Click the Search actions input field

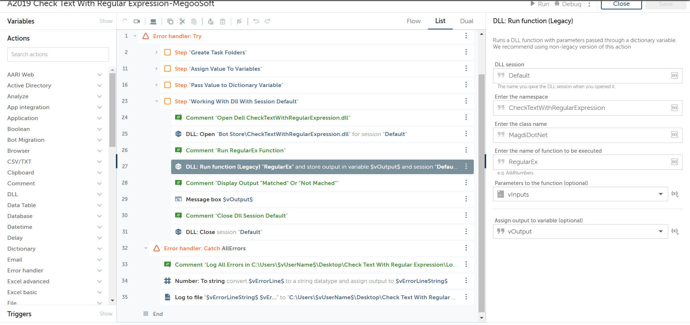[58, 54]
